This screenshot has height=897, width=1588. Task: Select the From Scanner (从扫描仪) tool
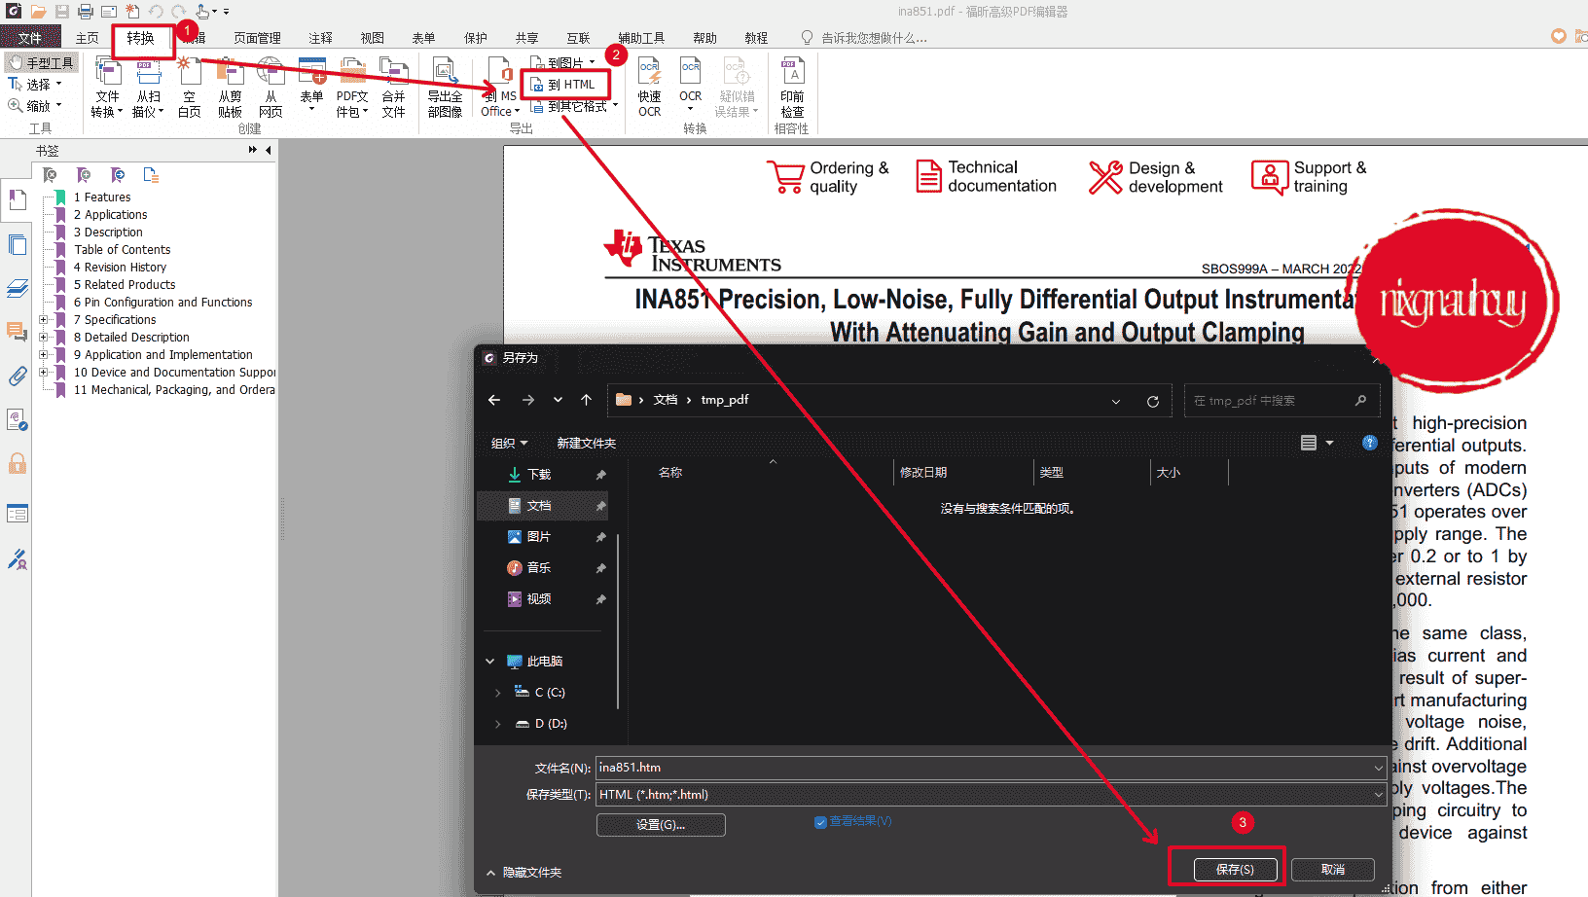tap(148, 86)
